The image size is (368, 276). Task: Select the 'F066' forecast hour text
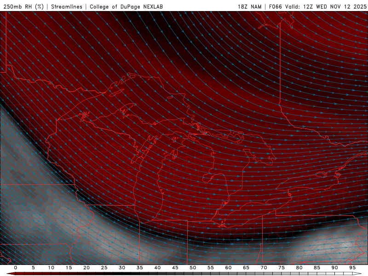coord(275,6)
